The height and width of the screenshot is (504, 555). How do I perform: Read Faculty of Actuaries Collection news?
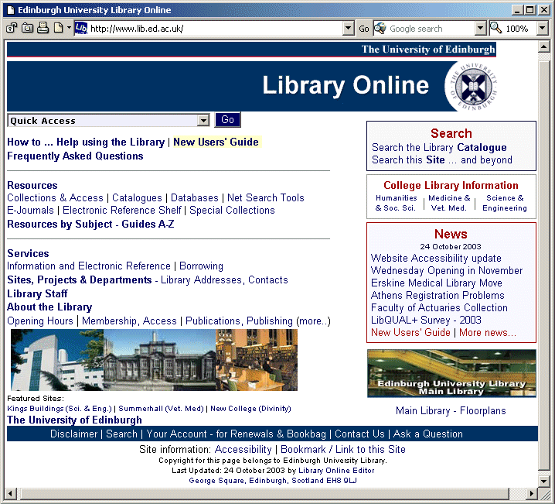point(439,307)
